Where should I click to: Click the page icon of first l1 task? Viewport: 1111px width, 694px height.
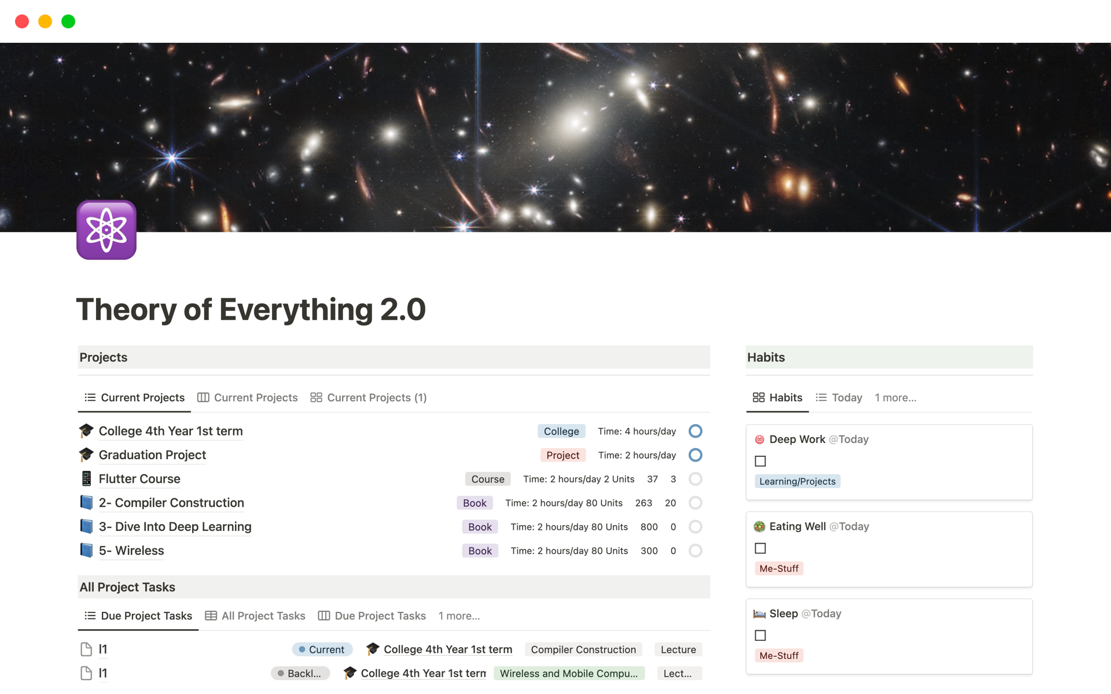86,649
